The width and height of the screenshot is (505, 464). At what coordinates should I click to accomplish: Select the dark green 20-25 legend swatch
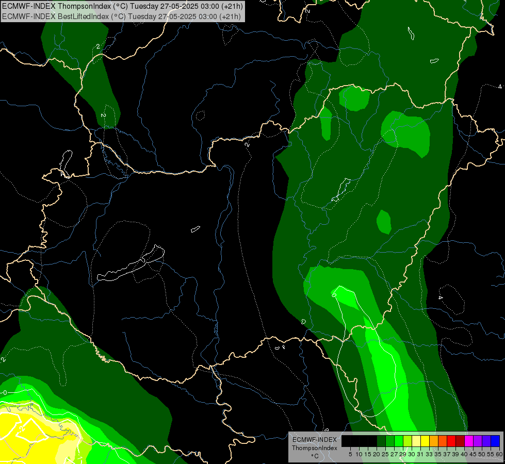click(381, 441)
